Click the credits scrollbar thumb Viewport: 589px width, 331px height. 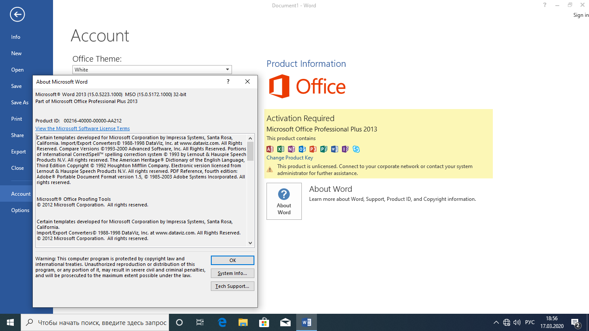coord(250,151)
